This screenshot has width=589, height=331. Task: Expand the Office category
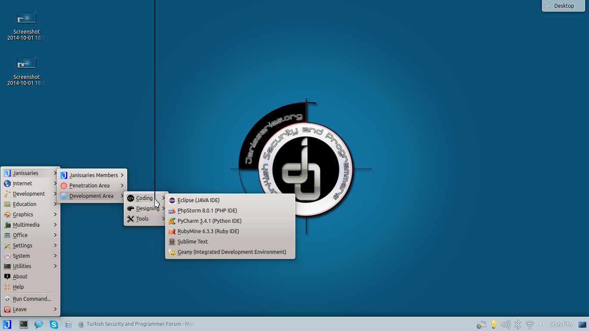31,235
